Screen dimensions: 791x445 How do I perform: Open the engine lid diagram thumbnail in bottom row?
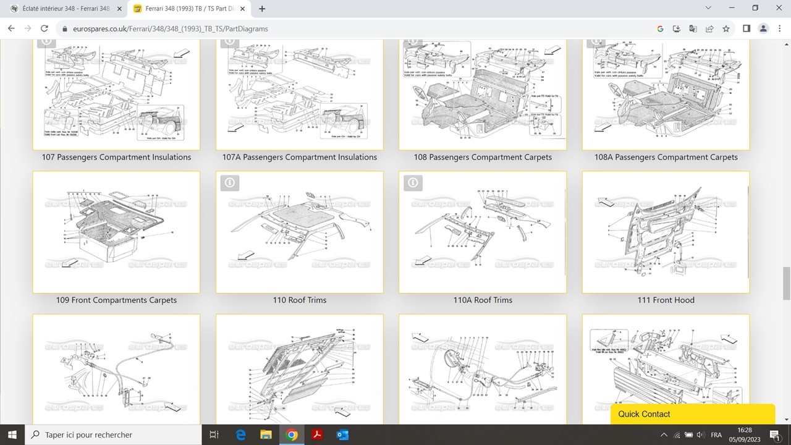tap(300, 369)
